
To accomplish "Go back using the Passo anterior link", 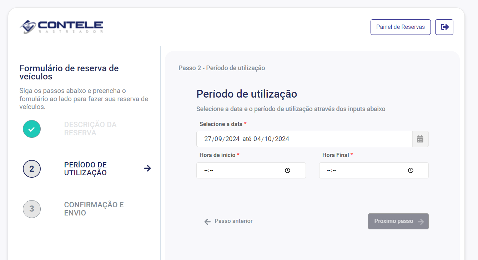I will pyautogui.click(x=233, y=221).
